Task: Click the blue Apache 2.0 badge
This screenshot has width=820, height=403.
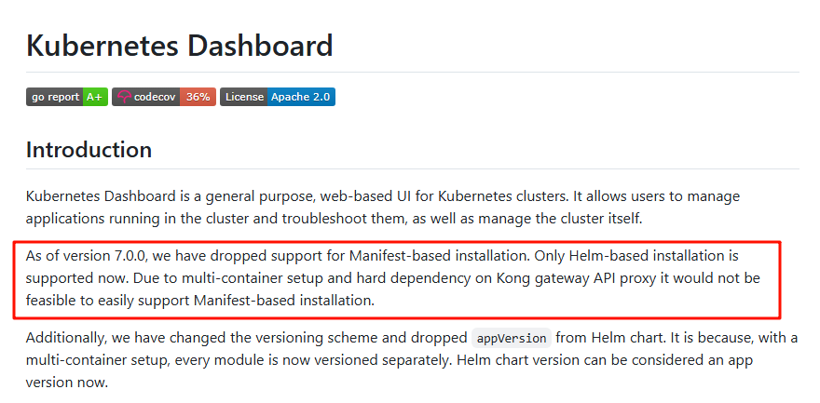Action: point(301,97)
